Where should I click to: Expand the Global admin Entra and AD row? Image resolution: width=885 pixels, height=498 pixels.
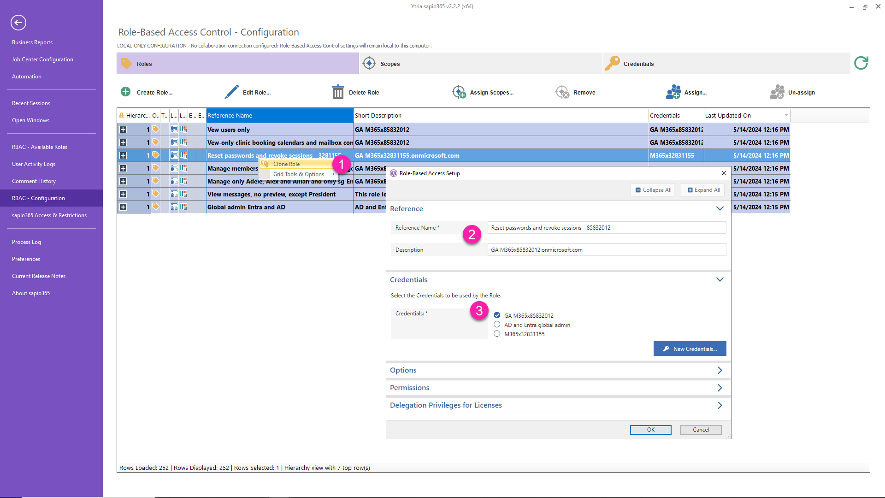(x=123, y=207)
